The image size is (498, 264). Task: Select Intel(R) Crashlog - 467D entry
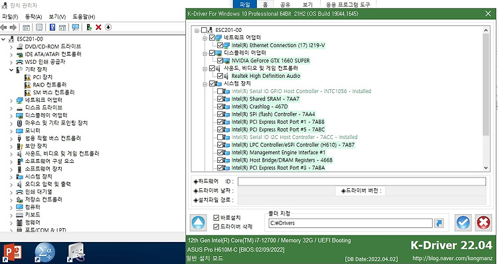click(260, 106)
